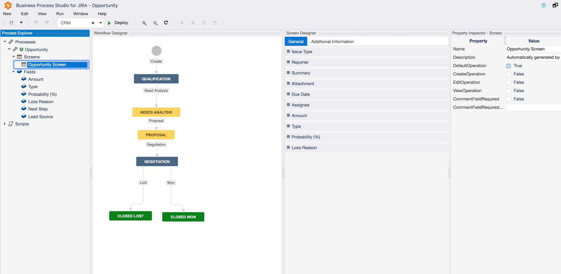This screenshot has height=274, width=561.
Task: Click the Undo toolbar icon
Action: pos(36,23)
